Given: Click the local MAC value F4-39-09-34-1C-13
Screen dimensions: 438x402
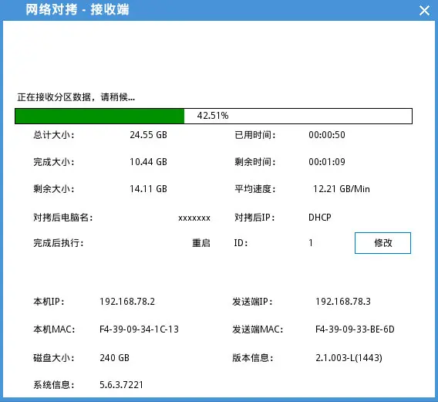Looking at the screenshot, I should pos(139,329).
